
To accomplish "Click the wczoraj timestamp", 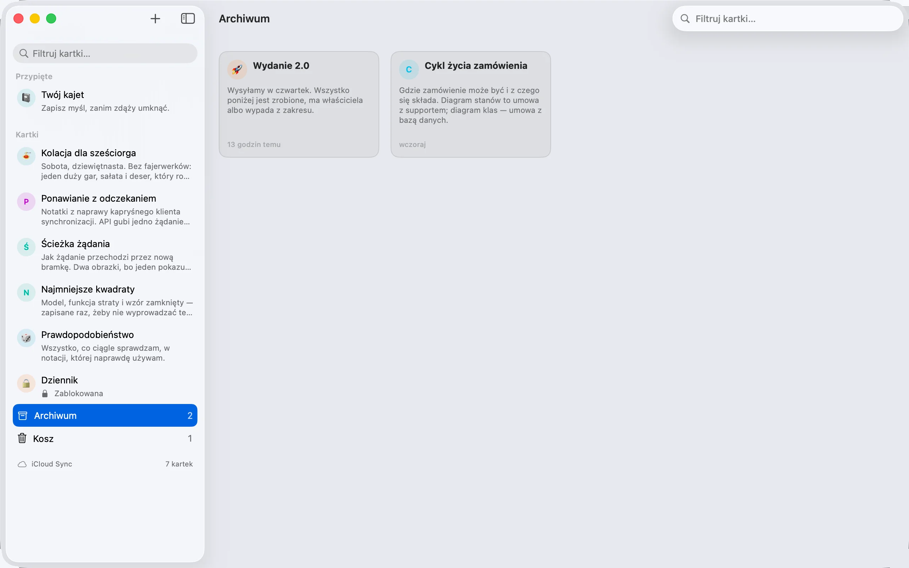I will pyautogui.click(x=413, y=144).
